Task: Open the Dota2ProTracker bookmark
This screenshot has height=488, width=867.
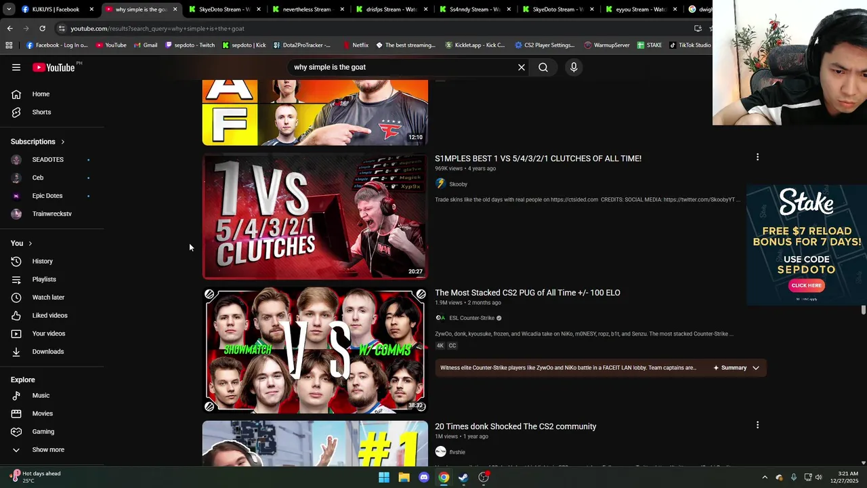Action: pos(302,45)
